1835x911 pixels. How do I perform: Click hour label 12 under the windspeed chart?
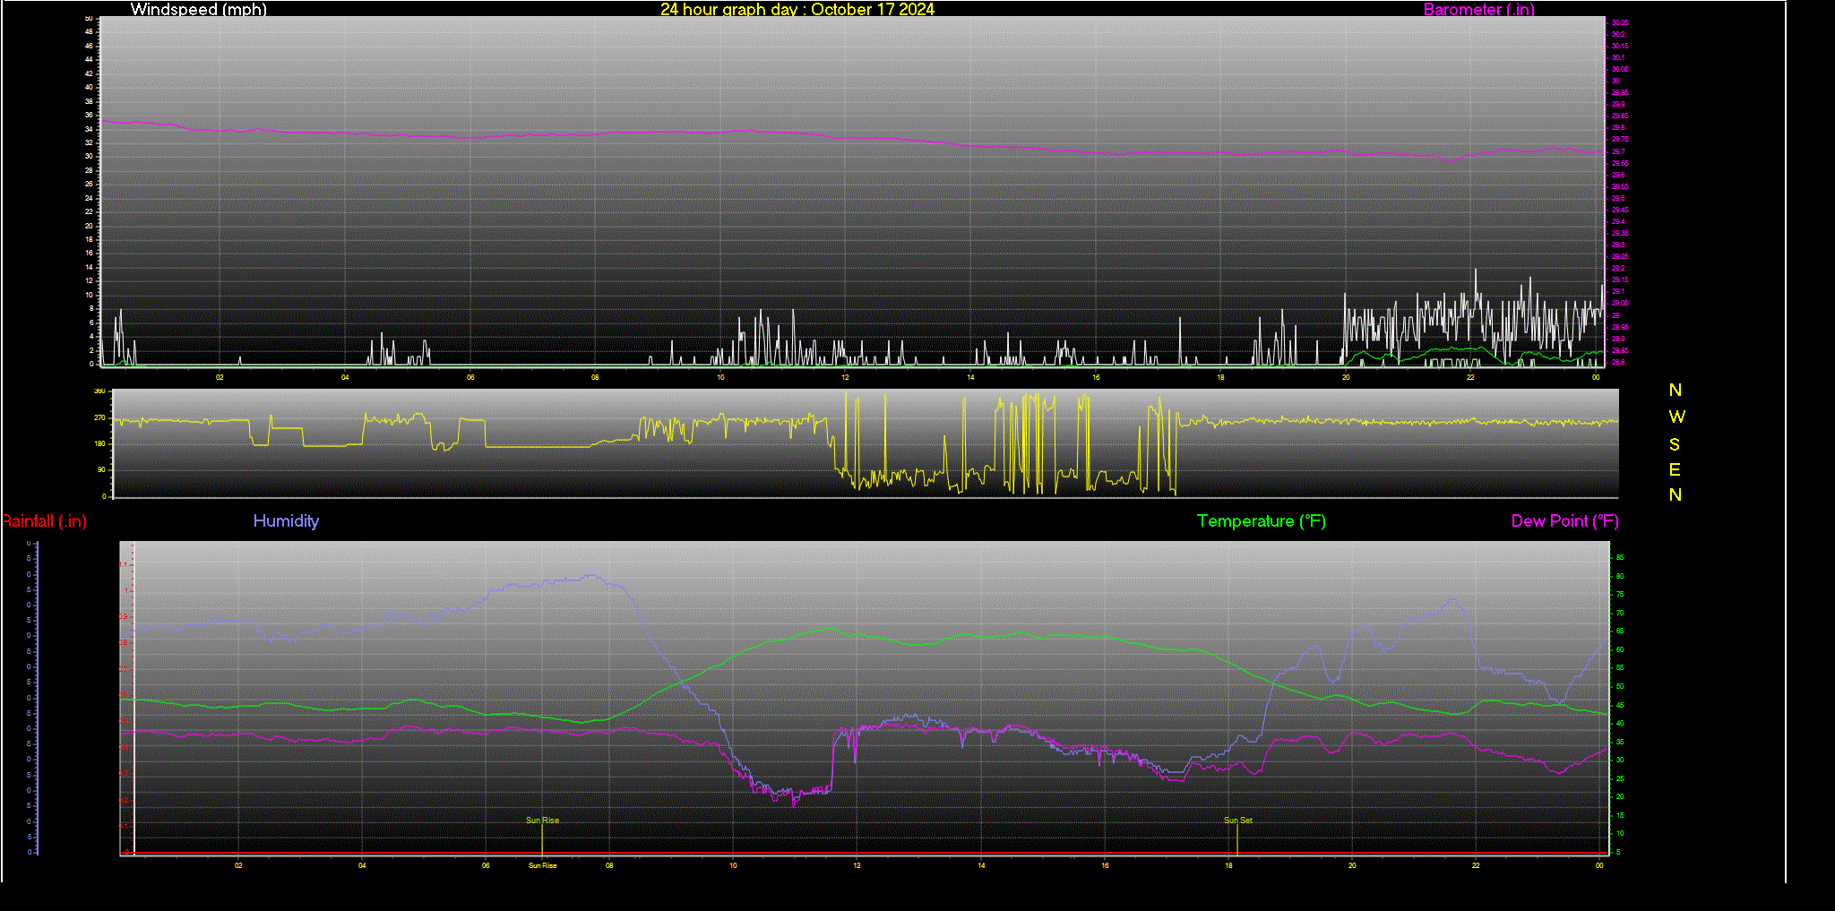(845, 377)
